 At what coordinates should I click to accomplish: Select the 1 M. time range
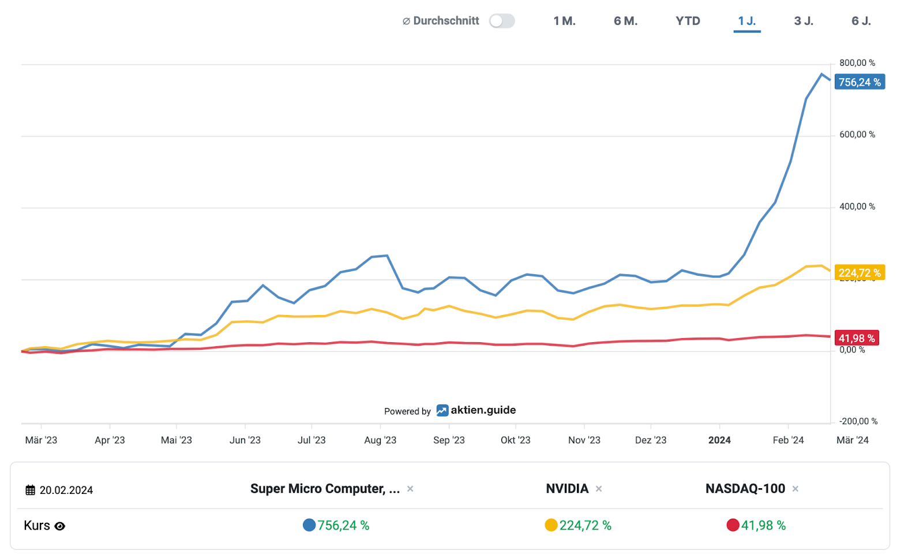pos(564,21)
